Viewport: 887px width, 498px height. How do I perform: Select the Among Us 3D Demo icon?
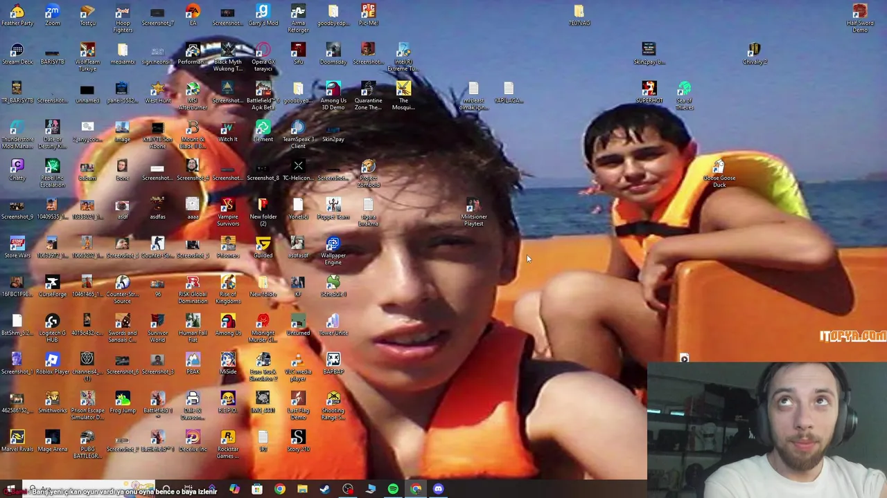[x=333, y=96]
